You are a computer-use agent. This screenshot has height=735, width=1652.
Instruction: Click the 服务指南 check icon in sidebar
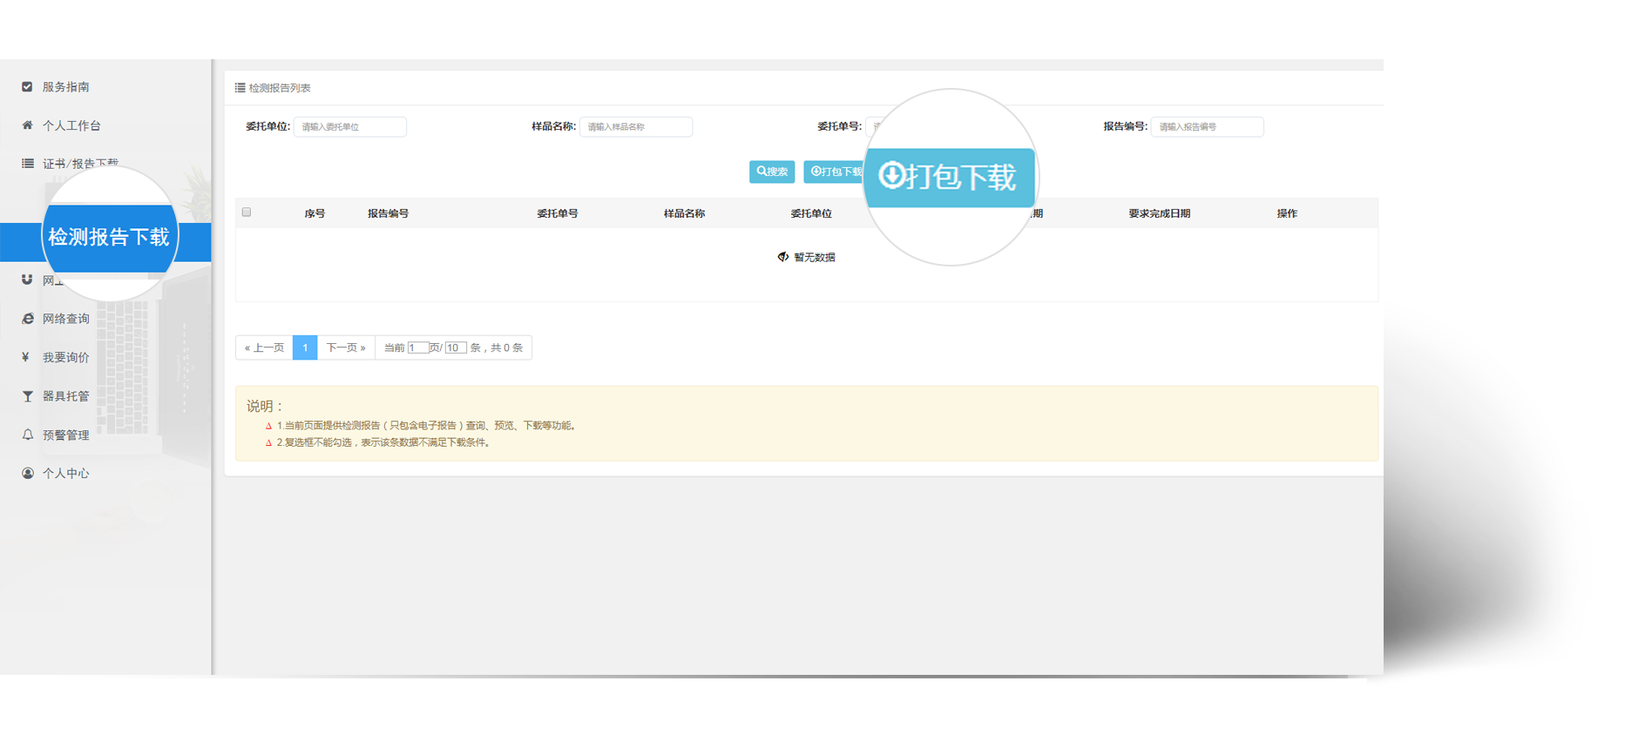pos(27,87)
